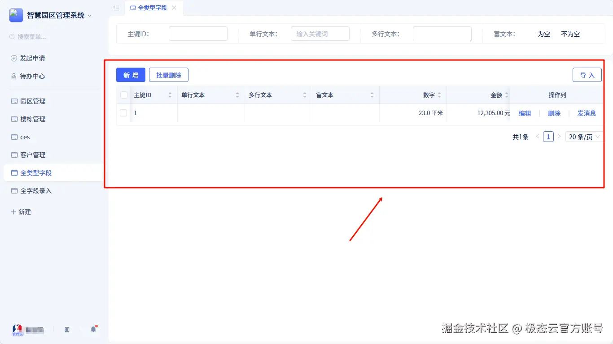Click the 新增 button
This screenshot has width=613, height=344.
[131, 75]
